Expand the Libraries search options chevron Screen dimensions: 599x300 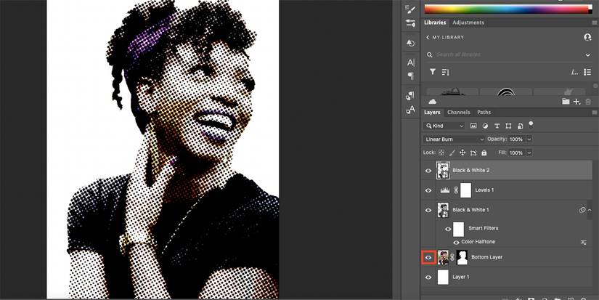[x=587, y=55]
